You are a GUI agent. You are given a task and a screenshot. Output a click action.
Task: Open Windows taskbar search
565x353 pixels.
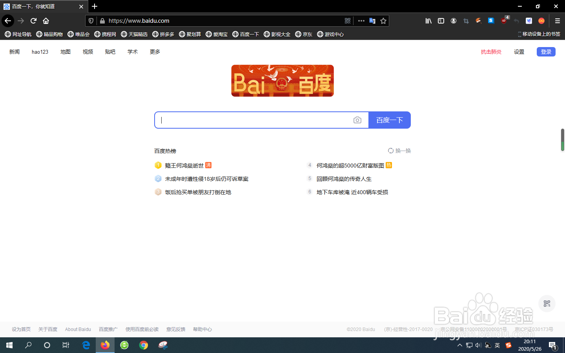(28, 345)
